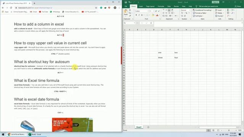
Task: Click the AutoSum sigma icon
Action: tap(228, 10)
